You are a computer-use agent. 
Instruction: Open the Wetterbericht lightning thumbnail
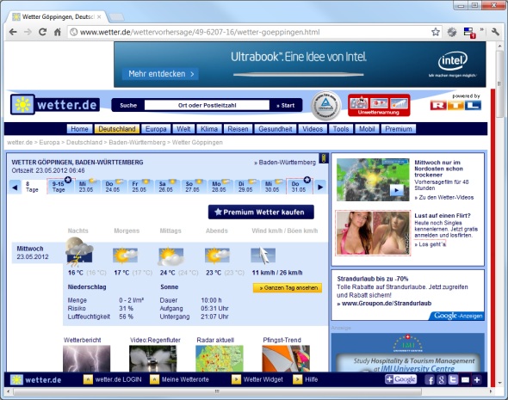[x=86, y=358]
